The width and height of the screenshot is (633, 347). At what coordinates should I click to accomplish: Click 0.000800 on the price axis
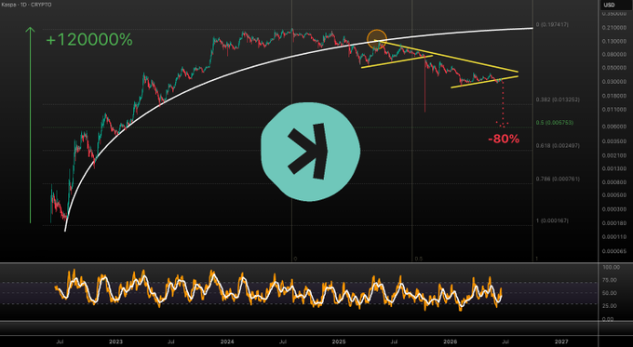(614, 182)
